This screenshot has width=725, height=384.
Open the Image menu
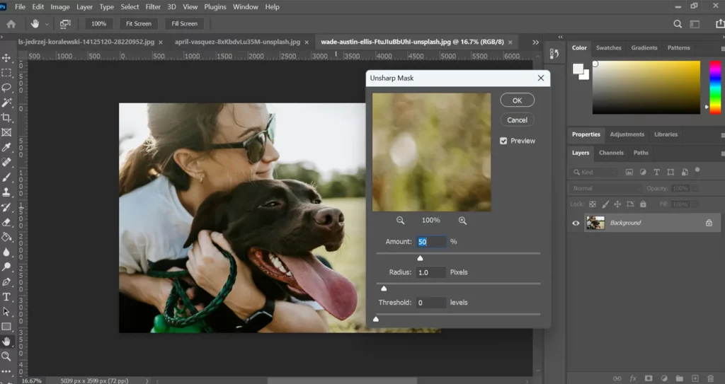click(59, 7)
